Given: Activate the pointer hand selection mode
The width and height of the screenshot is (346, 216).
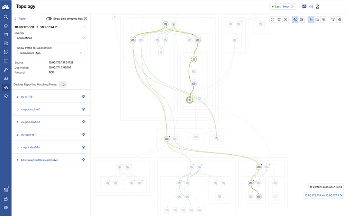Looking at the screenshot, I should point(311,20).
